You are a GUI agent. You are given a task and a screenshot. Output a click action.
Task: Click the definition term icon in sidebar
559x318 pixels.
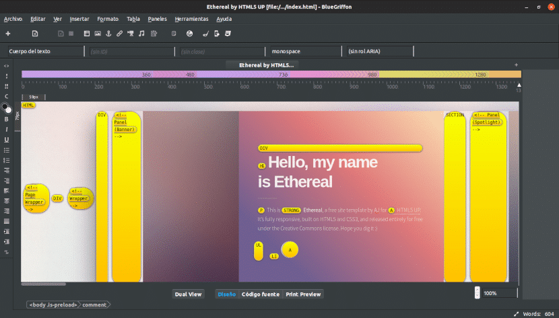click(x=7, y=170)
